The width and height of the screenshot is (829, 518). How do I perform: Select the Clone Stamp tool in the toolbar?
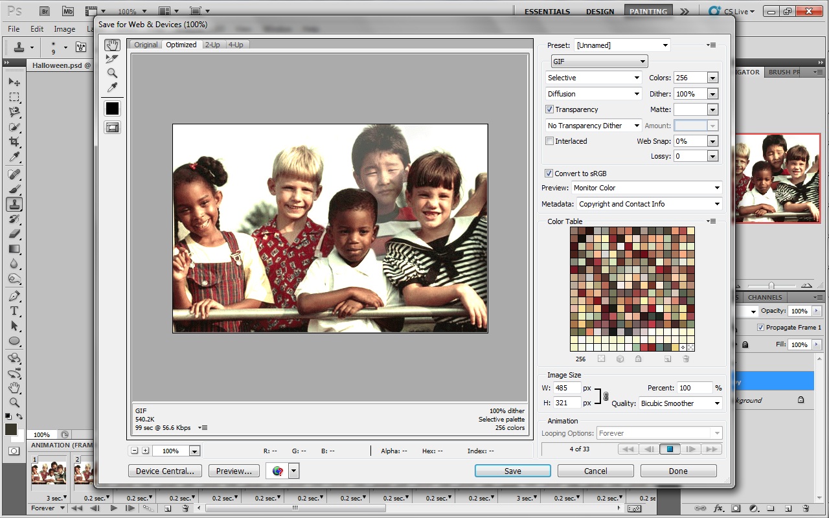click(x=14, y=204)
